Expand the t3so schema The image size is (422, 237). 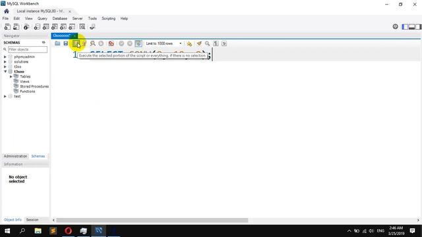(x=5, y=66)
